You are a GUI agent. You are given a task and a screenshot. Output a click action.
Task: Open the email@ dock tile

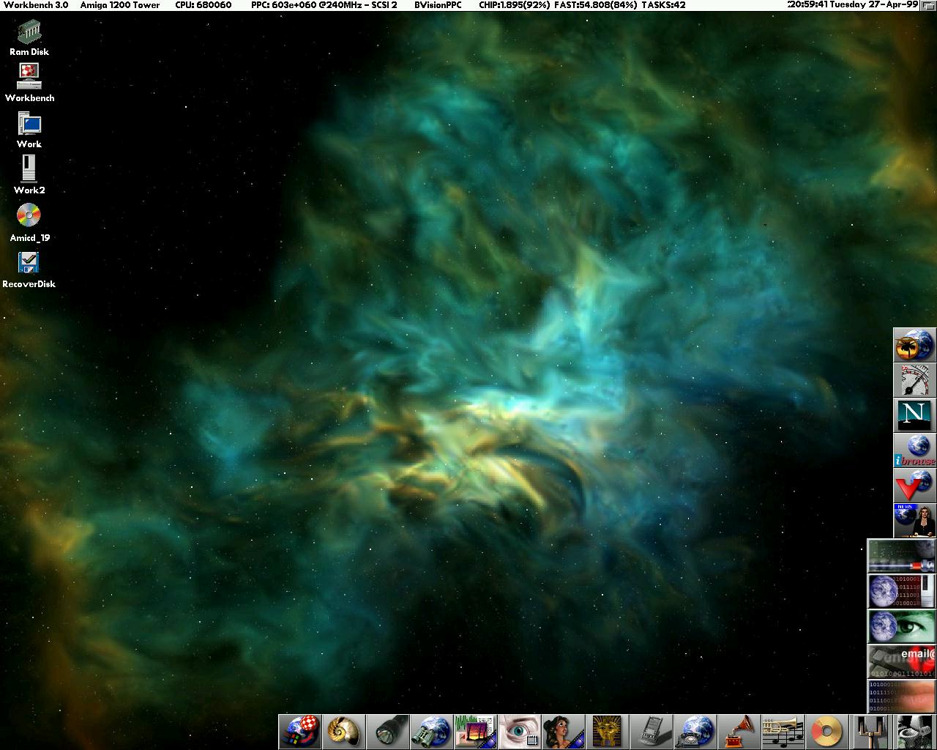point(901,661)
